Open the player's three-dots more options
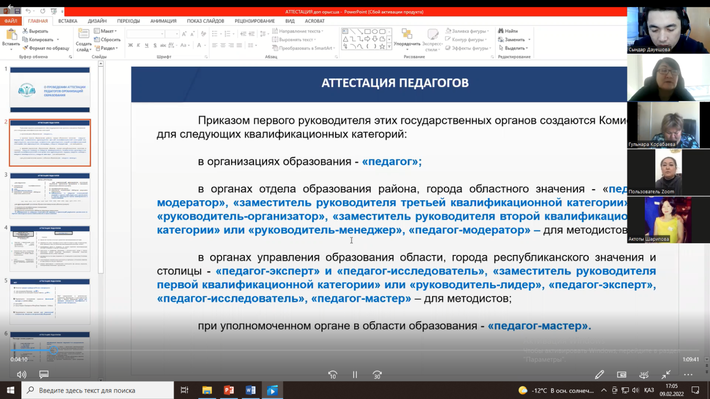The height and width of the screenshot is (399, 710). tap(688, 375)
